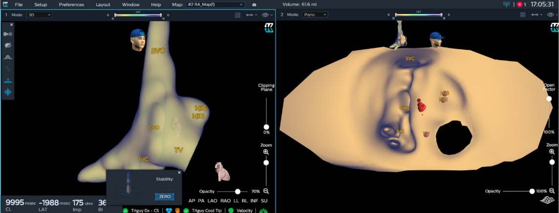Open the Layout menu
The height and width of the screenshot is (213, 559).
103,4
